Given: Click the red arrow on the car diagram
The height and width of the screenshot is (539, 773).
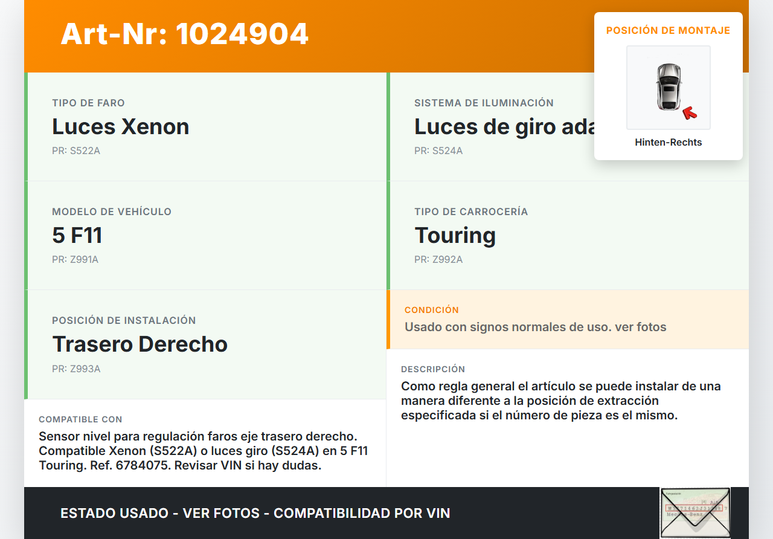Looking at the screenshot, I should click(689, 112).
